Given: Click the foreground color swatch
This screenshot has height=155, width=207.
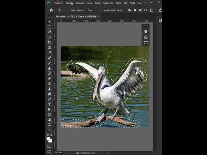Looking at the screenshot, I should 48,139.
